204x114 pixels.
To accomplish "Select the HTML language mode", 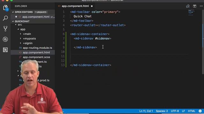I will click(192, 111).
